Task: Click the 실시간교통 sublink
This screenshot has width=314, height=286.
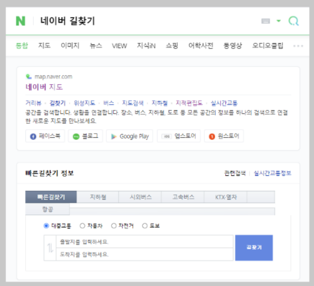Action: click(x=224, y=103)
